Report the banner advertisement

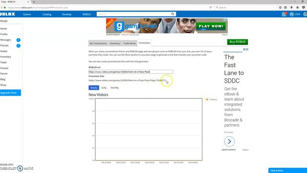coord(225,35)
